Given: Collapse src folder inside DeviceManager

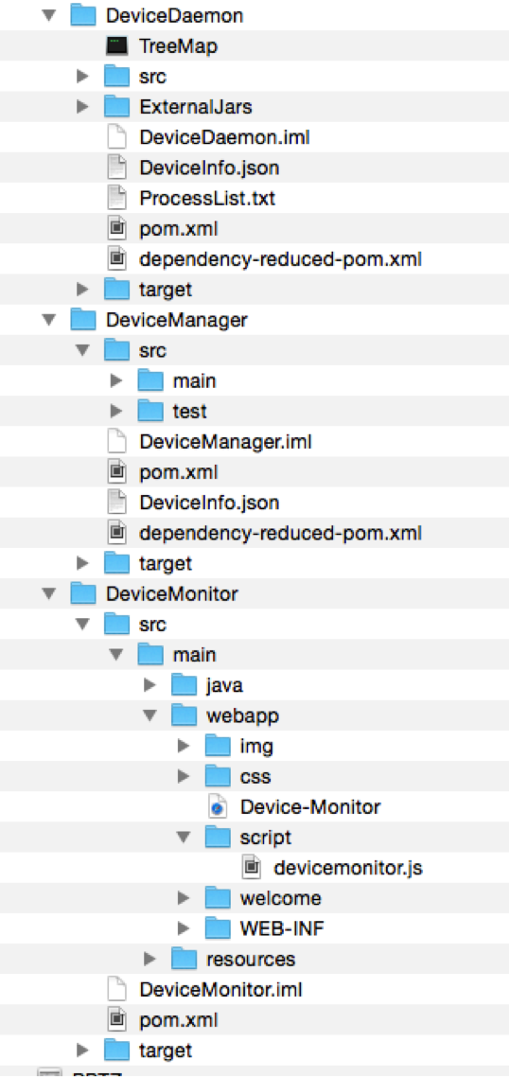Looking at the screenshot, I should pos(83,350).
